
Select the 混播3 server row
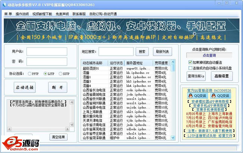[126, 82]
